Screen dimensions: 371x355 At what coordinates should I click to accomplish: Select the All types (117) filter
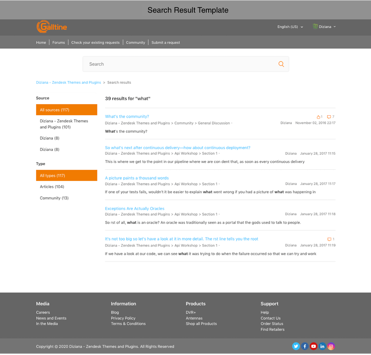tap(67, 175)
